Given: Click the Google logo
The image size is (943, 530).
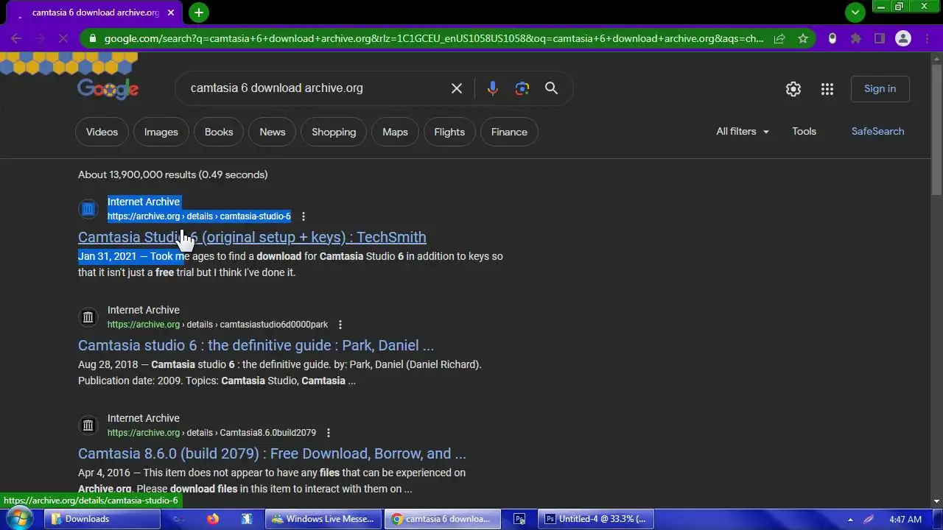Looking at the screenshot, I should click(108, 89).
